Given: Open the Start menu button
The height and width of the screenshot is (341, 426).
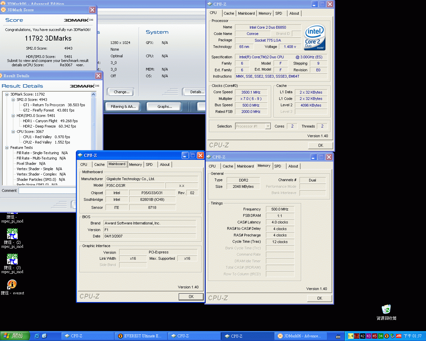Looking at the screenshot, I should (15, 336).
